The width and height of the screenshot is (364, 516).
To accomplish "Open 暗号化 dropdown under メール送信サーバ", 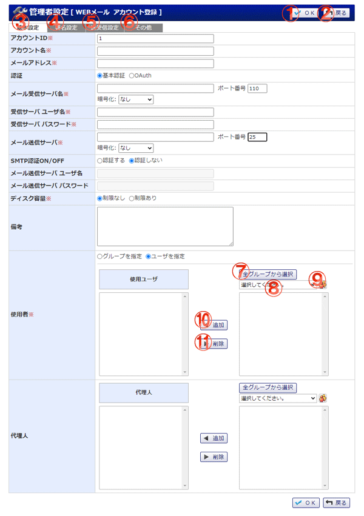I will coord(136,148).
